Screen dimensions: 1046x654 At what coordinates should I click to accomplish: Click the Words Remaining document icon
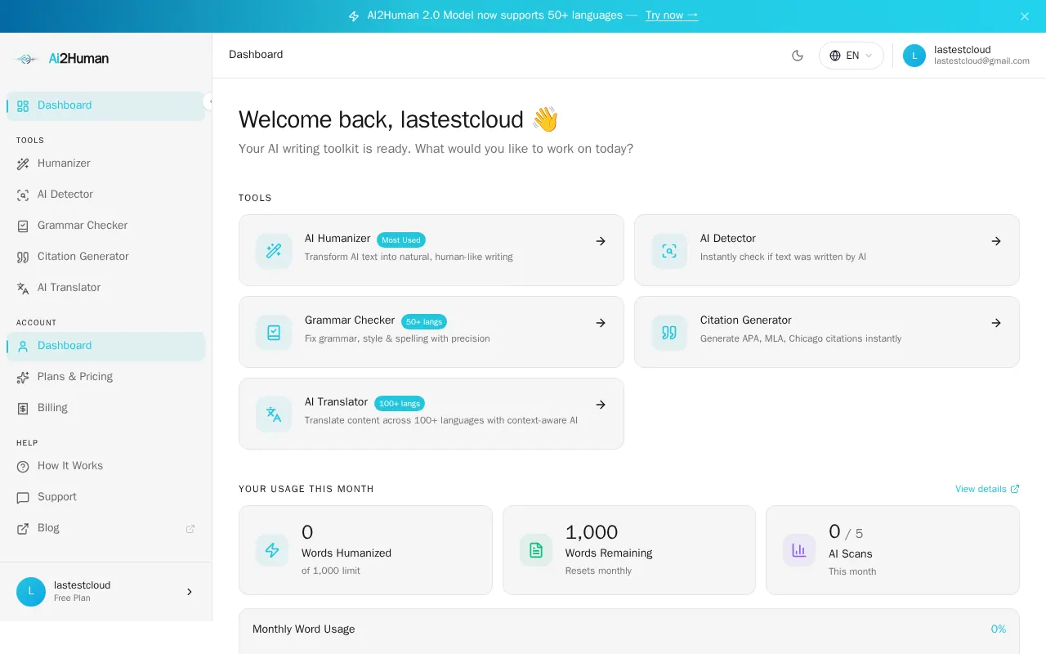coord(536,550)
